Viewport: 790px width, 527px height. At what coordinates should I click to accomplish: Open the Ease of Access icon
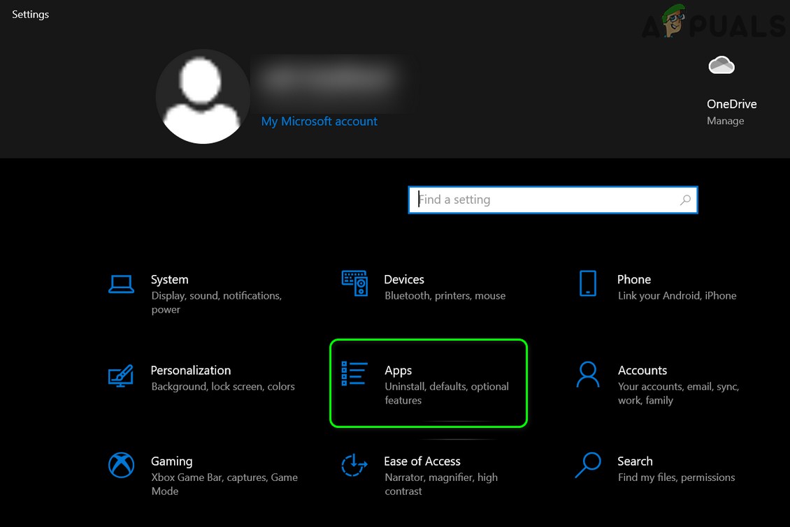[x=354, y=466]
